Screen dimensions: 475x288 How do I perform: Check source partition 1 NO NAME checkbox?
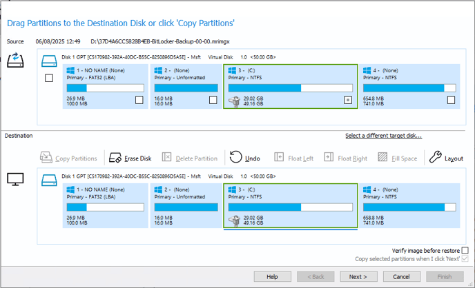[x=139, y=100]
